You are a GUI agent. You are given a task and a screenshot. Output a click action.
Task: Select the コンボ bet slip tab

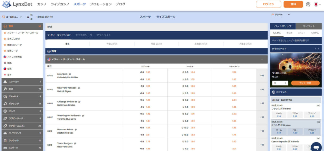coord(289,33)
